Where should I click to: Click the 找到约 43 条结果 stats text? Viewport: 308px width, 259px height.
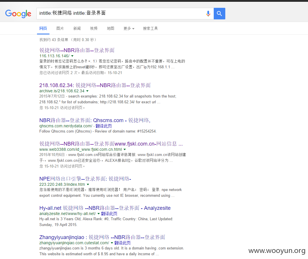point(68,40)
